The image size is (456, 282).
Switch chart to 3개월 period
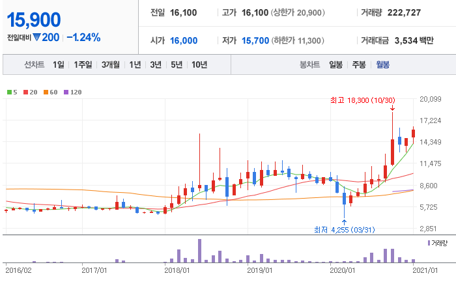click(111, 64)
